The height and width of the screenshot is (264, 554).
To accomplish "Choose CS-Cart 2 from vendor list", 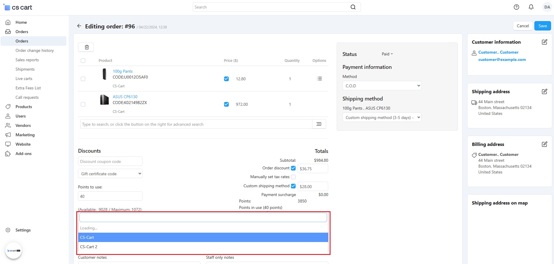I will (x=89, y=247).
